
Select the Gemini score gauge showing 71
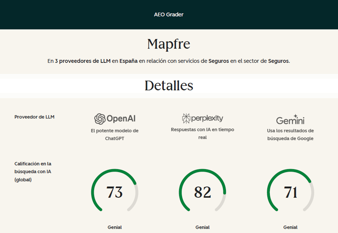290,192
